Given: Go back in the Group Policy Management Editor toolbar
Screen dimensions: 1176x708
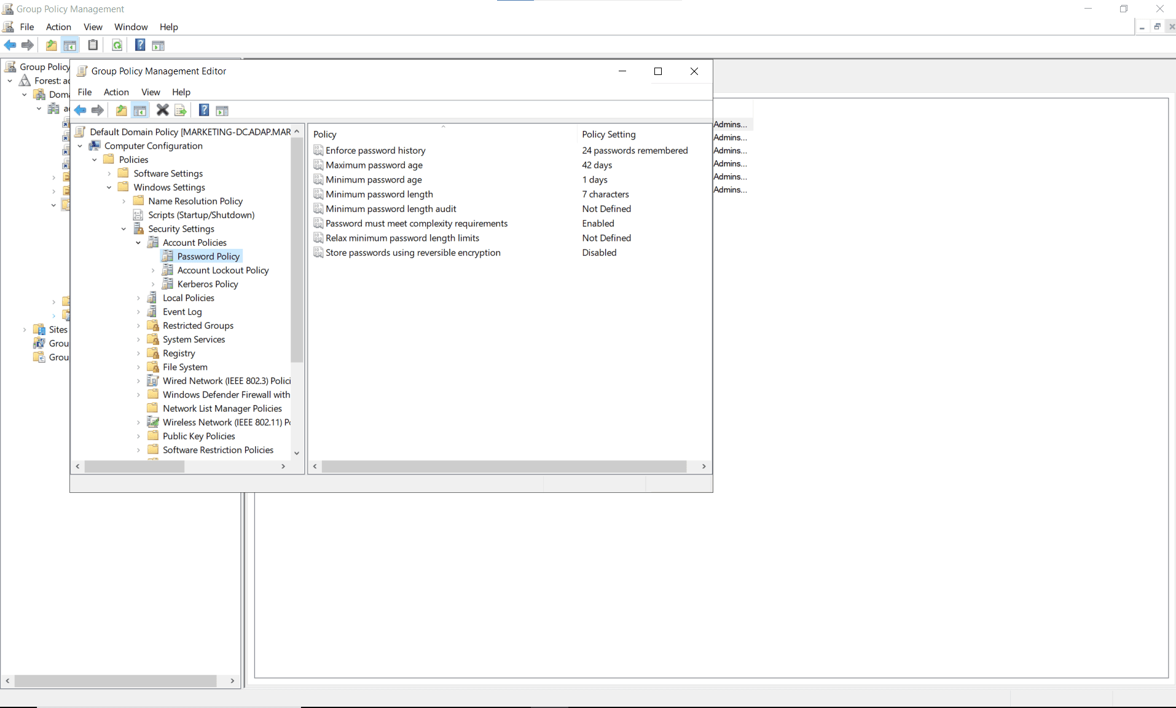Looking at the screenshot, I should (x=80, y=110).
